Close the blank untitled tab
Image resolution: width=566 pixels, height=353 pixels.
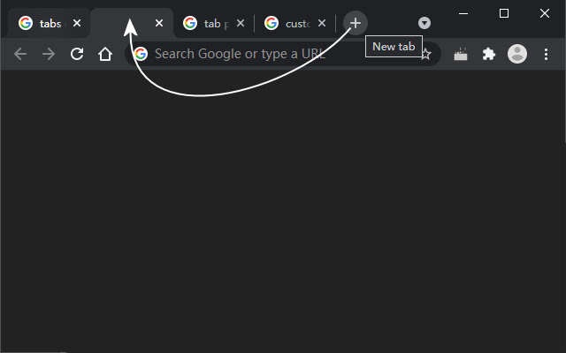point(159,24)
